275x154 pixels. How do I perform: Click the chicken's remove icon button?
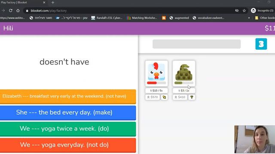(x=164, y=97)
